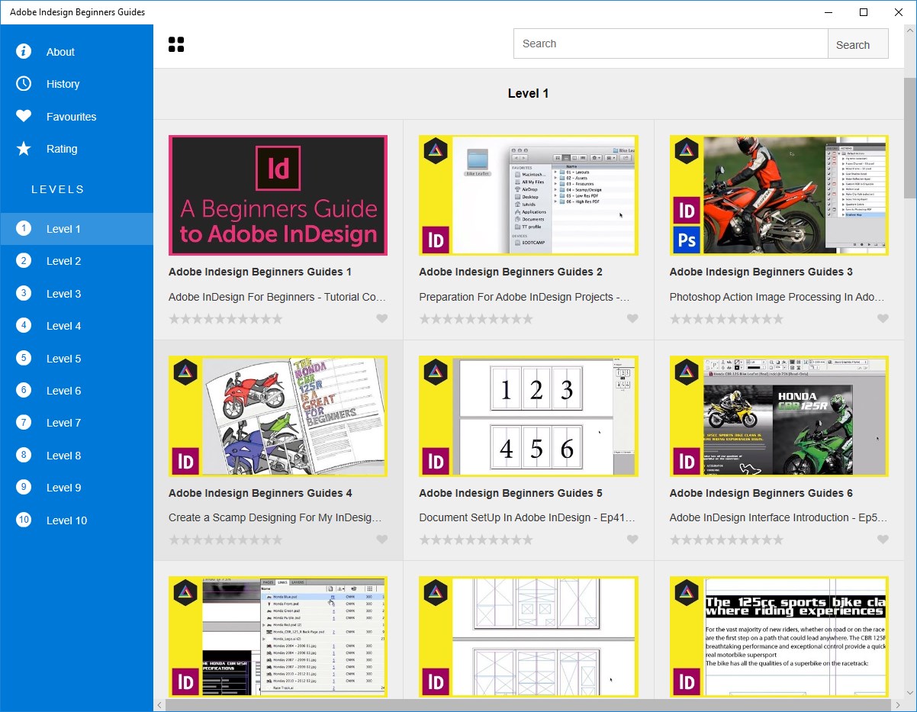
Task: Open Adobe Indesign Beginners Guides 5 title
Action: (x=510, y=493)
